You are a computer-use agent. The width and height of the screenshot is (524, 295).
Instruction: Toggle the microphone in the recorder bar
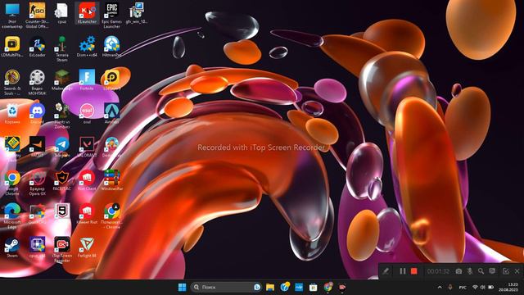[470, 271]
